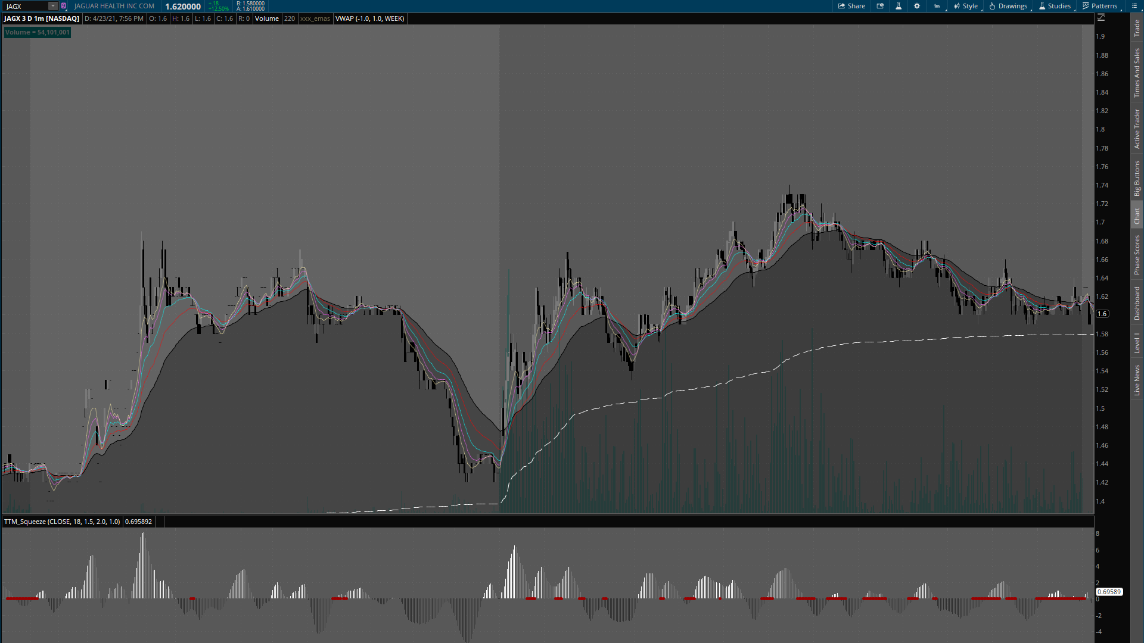Open the Active Trader side tab
Screen dimensions: 1144x643
coord(1137,129)
